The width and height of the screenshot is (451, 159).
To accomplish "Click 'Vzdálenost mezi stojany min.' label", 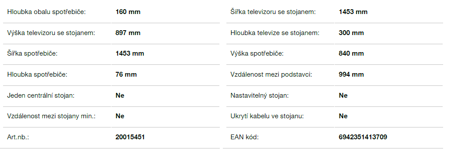I will (51, 116).
